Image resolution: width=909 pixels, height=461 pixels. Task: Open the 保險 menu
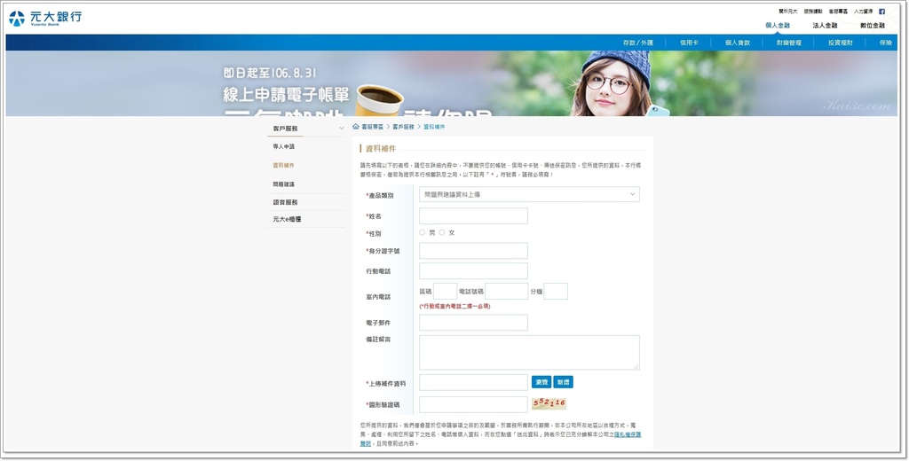coord(885,43)
